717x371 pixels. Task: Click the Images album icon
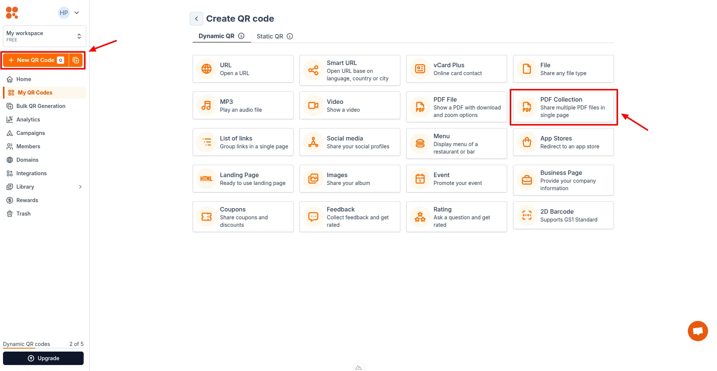313,179
